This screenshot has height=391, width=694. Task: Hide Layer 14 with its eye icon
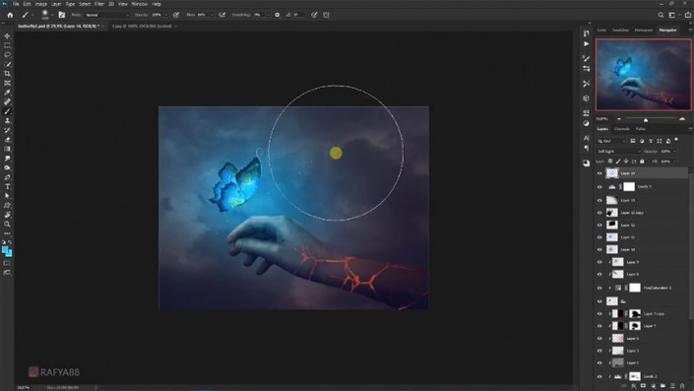pyautogui.click(x=599, y=173)
